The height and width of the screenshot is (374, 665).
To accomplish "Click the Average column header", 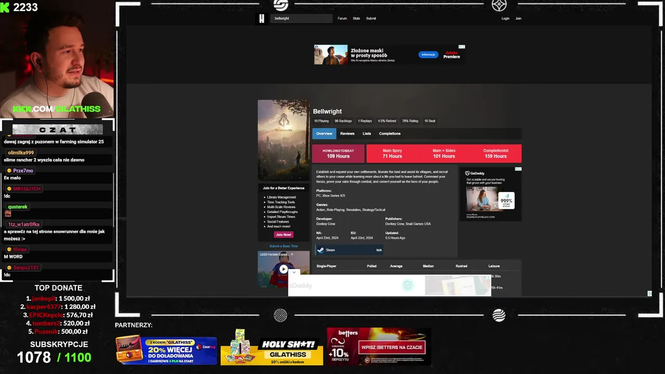I will coord(396,266).
